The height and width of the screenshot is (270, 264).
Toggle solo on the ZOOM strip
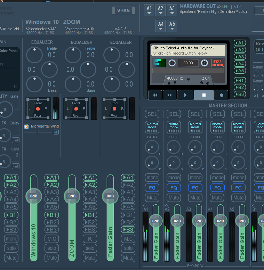[90, 248]
